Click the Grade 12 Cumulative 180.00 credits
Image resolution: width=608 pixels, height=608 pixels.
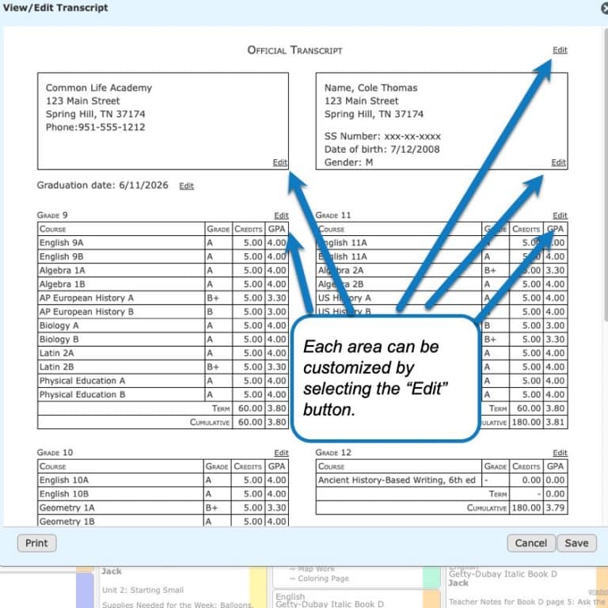coord(526,507)
